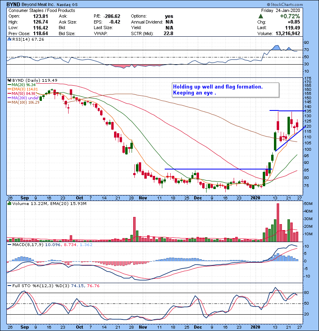Click the tallest red volume bar near 50M

(x=278, y=223)
